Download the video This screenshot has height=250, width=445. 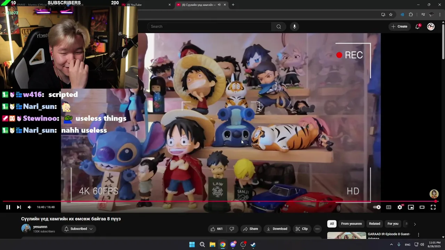pyautogui.click(x=277, y=229)
